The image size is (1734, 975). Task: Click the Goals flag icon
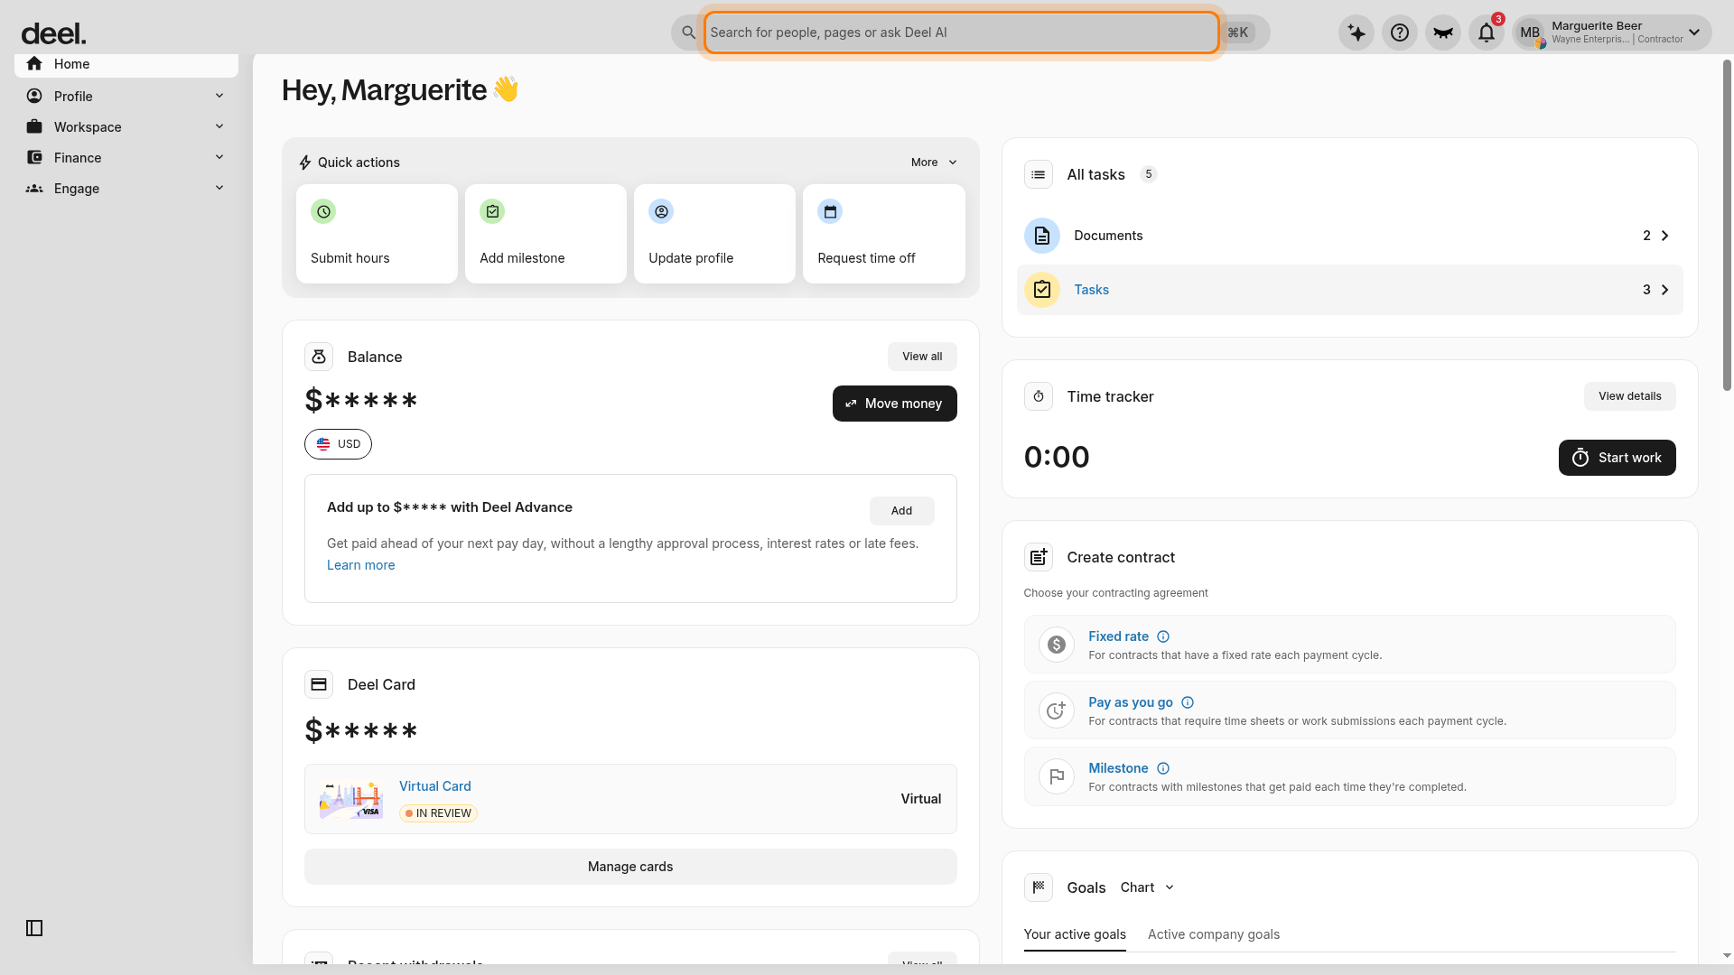pos(1039,887)
